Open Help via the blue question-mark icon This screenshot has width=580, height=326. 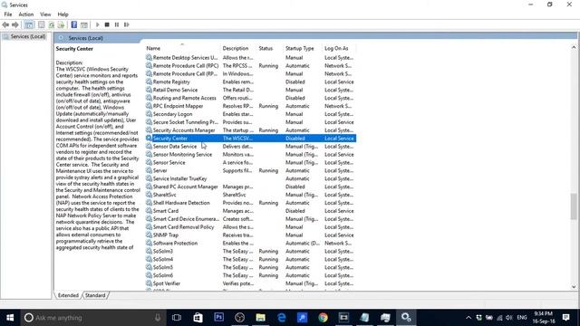(x=74, y=24)
